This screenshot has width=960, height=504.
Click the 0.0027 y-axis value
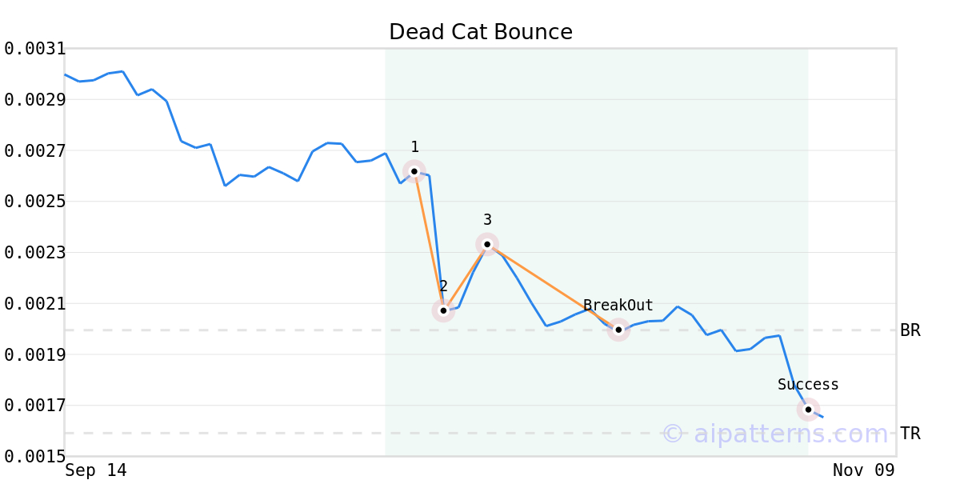(x=34, y=151)
